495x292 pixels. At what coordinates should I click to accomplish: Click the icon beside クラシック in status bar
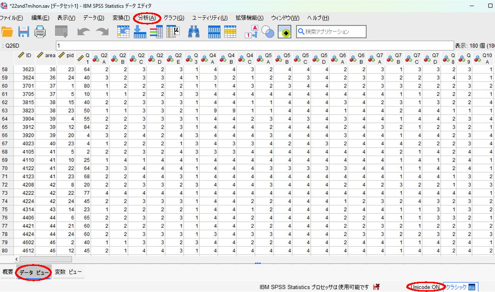[x=472, y=287]
